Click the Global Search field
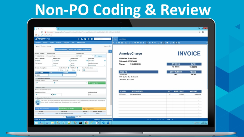Image resolution: width=244 pixels, height=137 pixels. pyautogui.click(x=102, y=39)
